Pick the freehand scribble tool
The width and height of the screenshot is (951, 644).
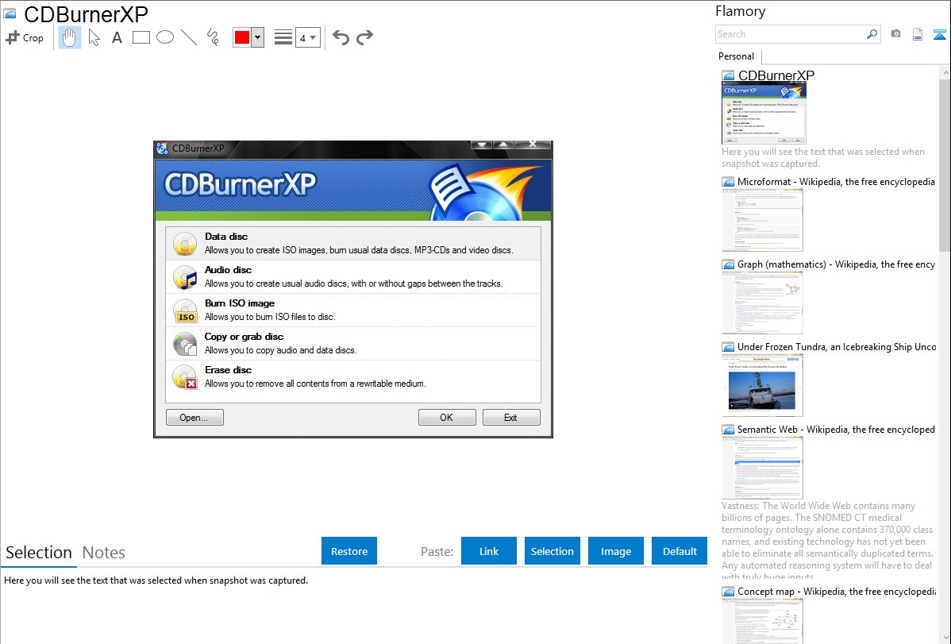[x=213, y=37]
